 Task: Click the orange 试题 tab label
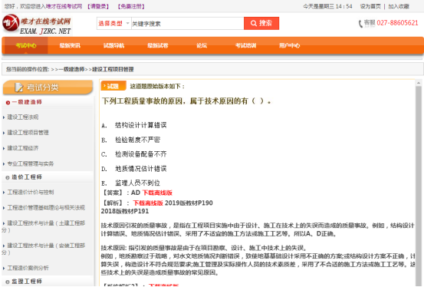pyautogui.click(x=113, y=86)
